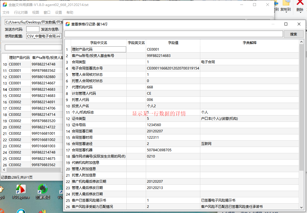This screenshot has height=213, width=307.
Task: Open the 文件 menu
Action: (x=6, y=12)
